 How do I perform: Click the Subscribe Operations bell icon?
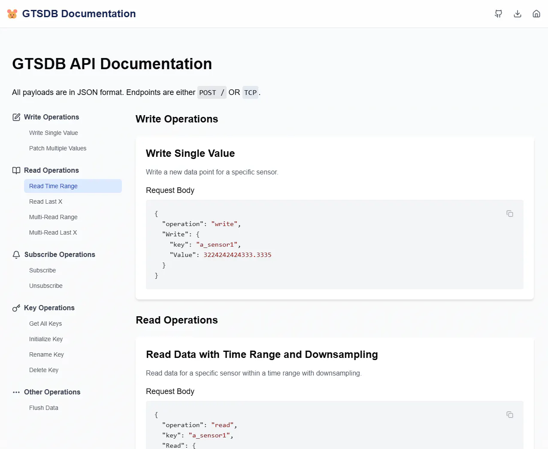click(16, 255)
